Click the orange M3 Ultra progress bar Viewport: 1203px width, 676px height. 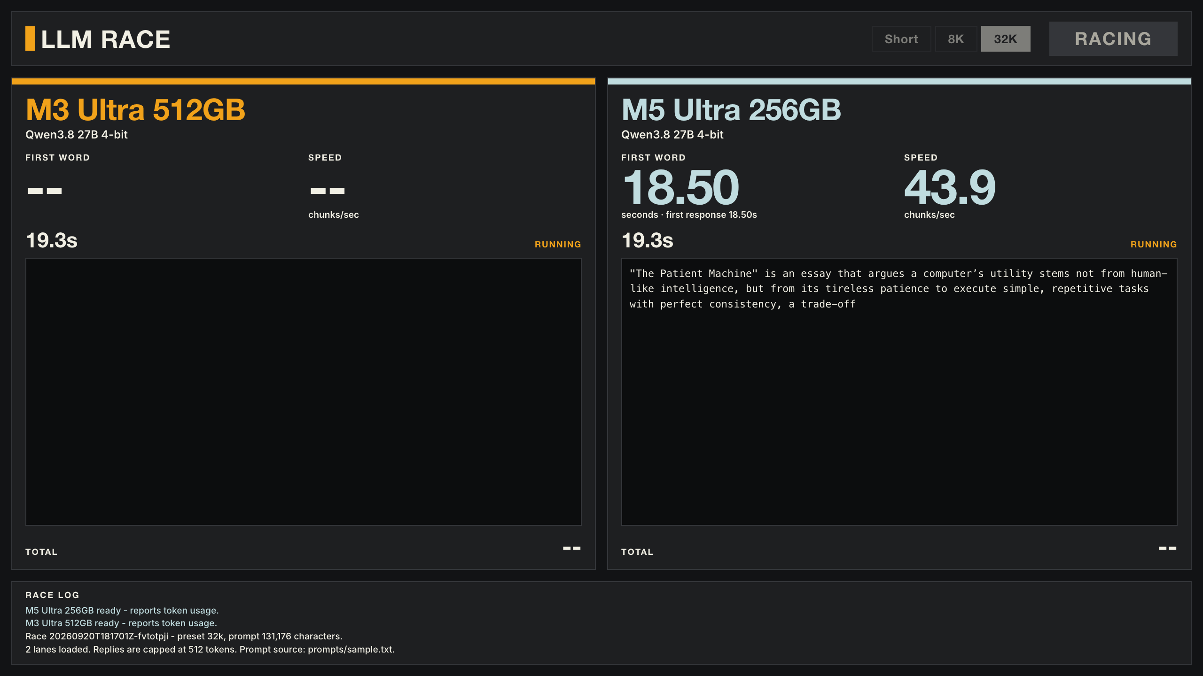304,82
